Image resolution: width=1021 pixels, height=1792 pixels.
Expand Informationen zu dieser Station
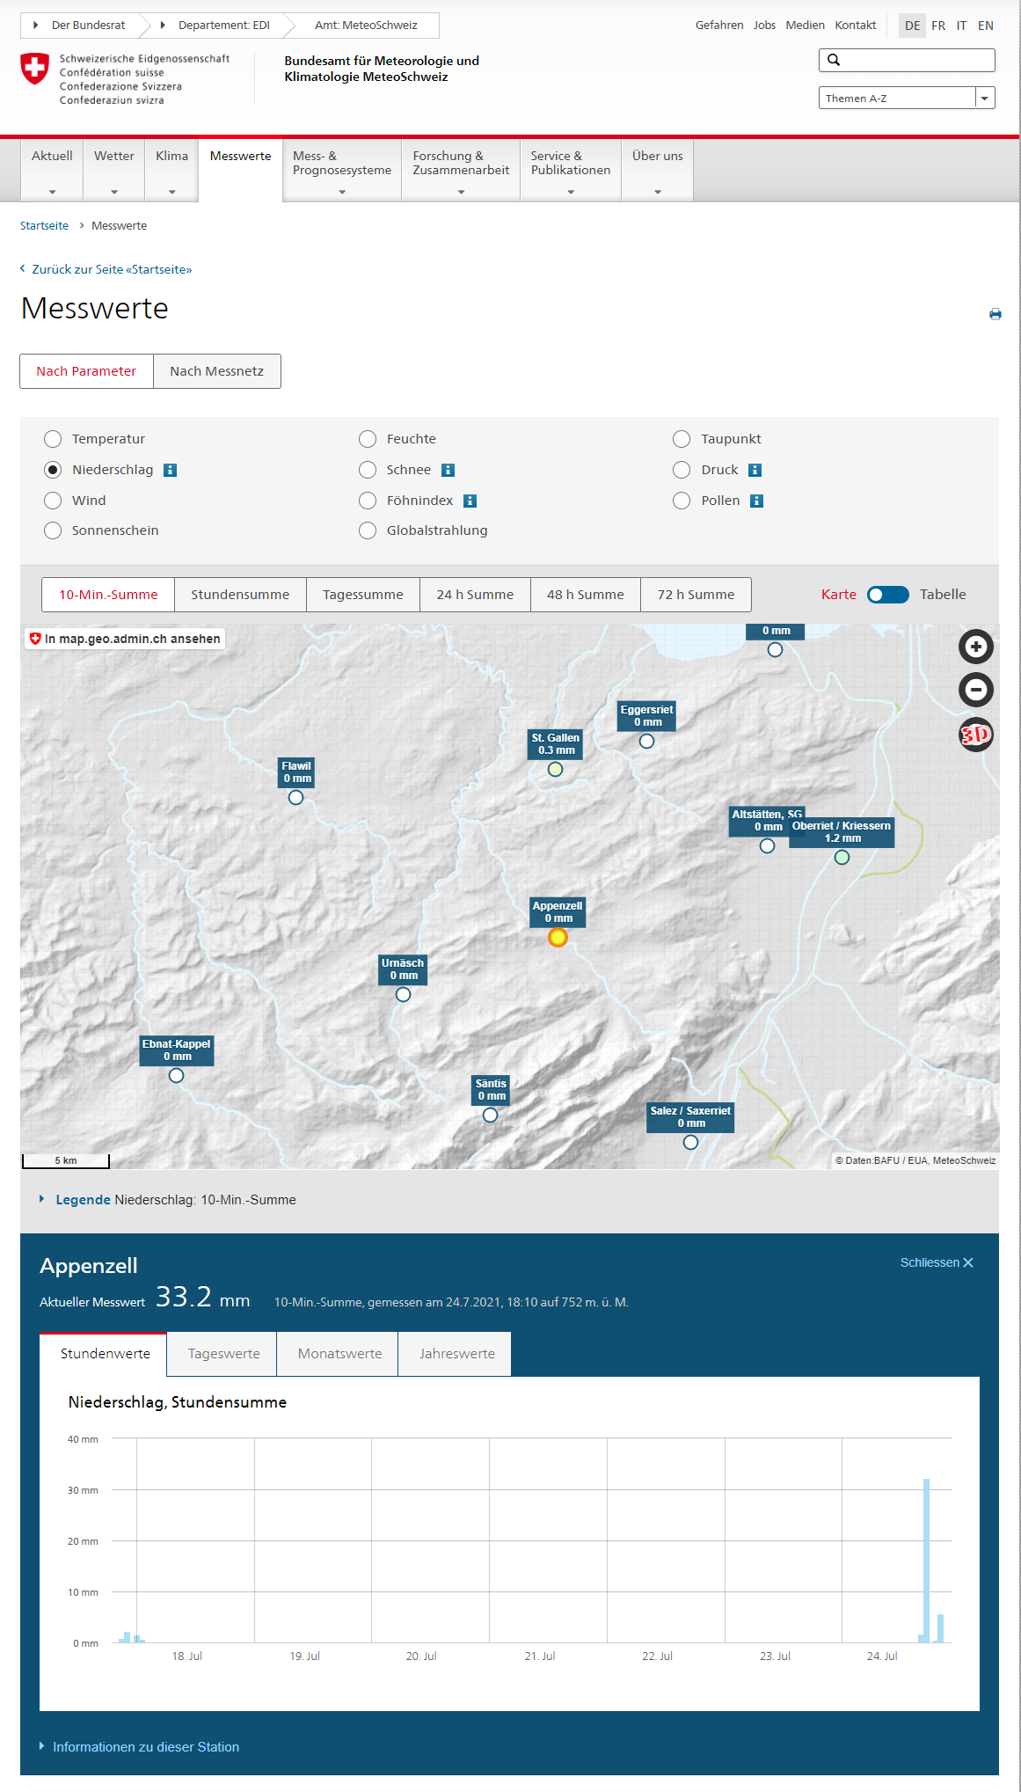click(x=145, y=1747)
